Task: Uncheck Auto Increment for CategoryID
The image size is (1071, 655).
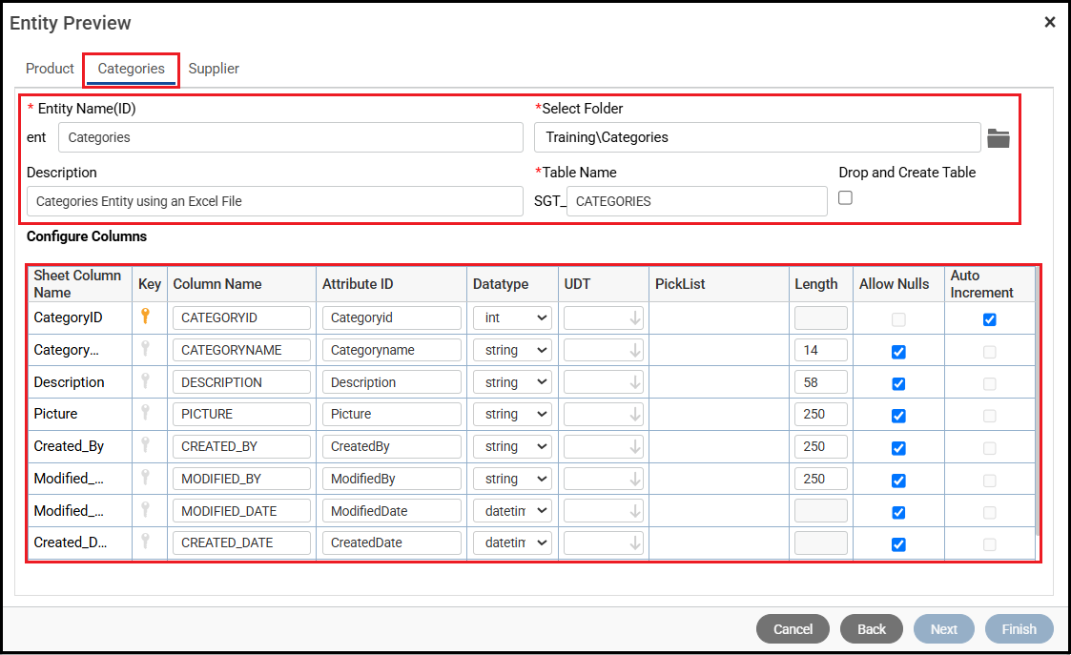Action: click(x=989, y=319)
